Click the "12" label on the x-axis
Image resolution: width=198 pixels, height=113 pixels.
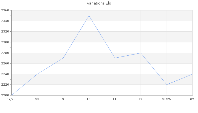tap(141, 99)
